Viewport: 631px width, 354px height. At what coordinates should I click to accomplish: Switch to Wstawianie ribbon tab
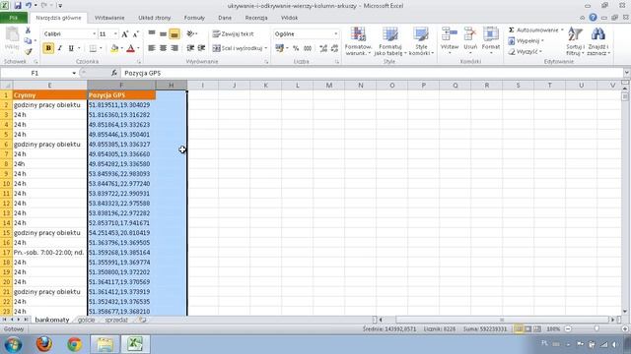click(109, 18)
